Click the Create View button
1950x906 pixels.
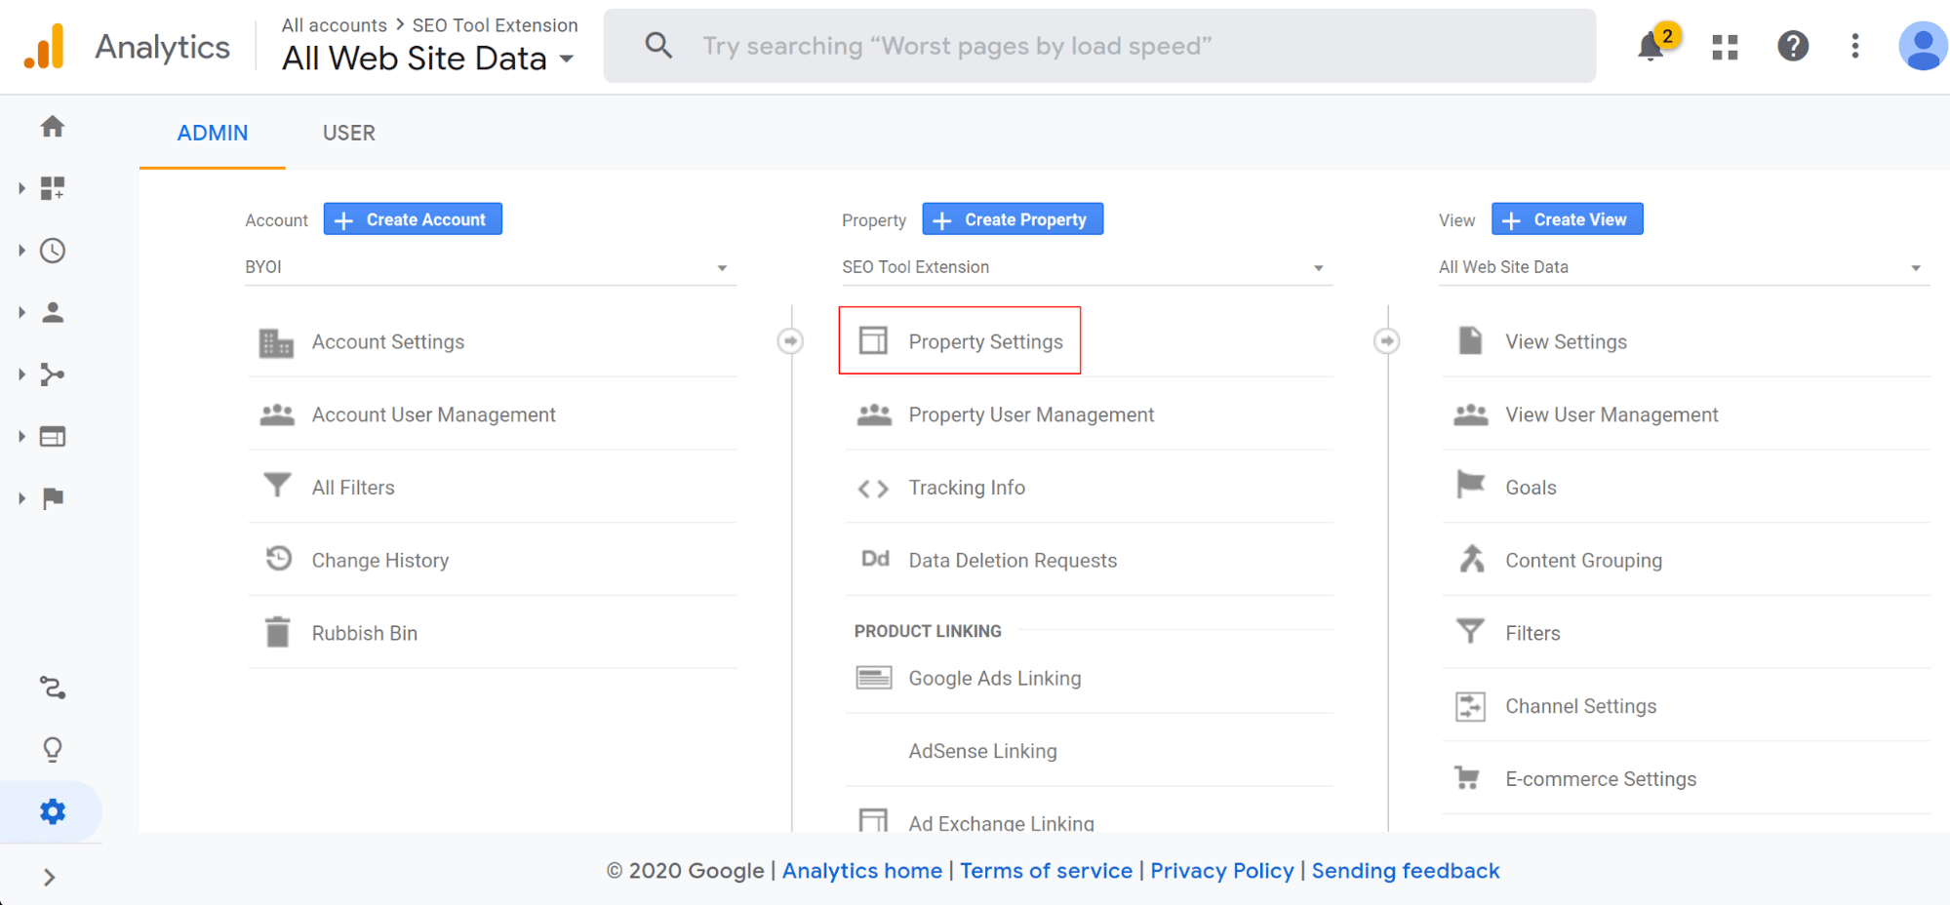tap(1567, 219)
